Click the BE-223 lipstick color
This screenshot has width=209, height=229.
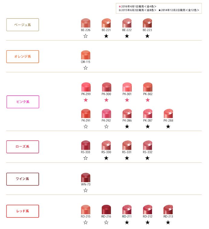pyautogui.click(x=147, y=23)
